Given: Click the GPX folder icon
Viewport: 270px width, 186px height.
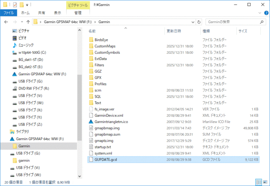Looking at the screenshot, I should click(91, 78).
